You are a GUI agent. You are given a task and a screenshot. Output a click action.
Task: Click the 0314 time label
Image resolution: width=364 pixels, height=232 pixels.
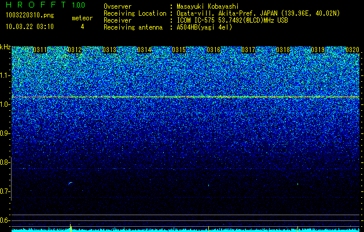pyautogui.click(x=144, y=50)
